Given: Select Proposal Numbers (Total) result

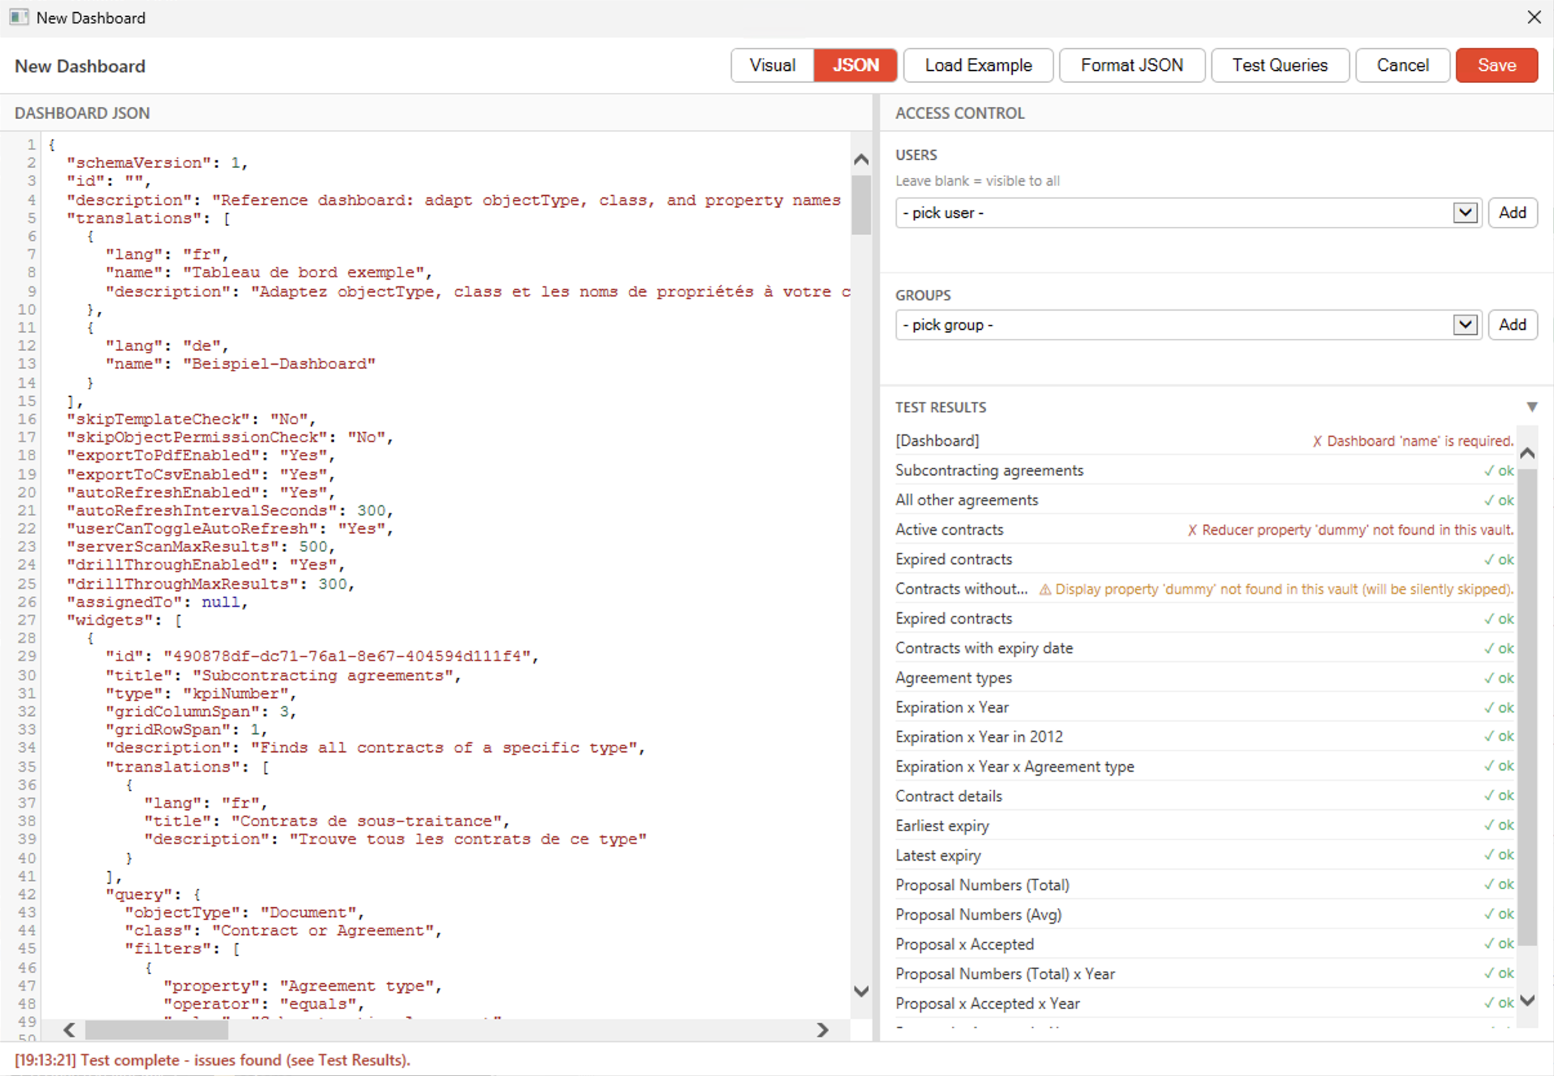Looking at the screenshot, I should pyautogui.click(x=1204, y=885).
